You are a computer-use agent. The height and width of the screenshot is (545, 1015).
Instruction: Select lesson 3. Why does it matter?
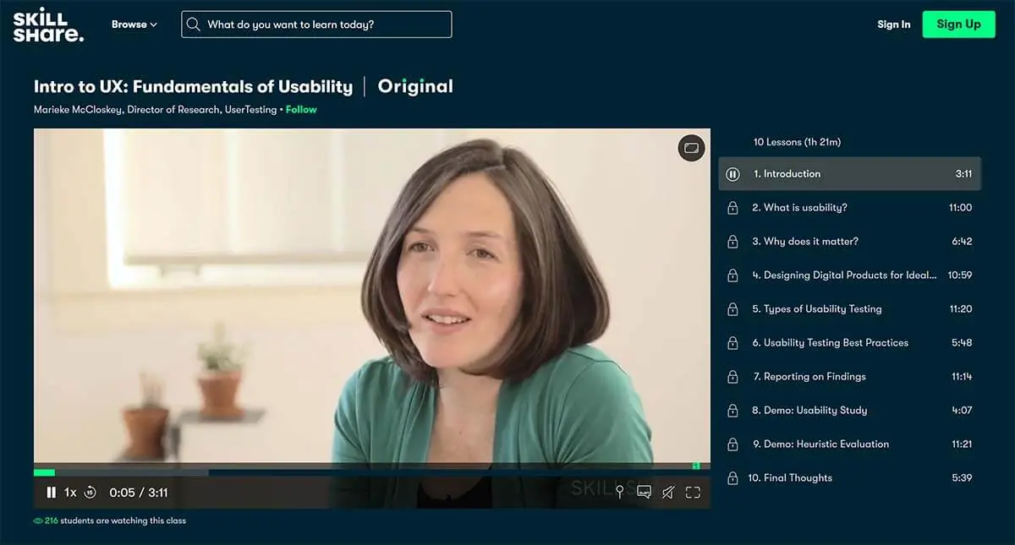850,242
